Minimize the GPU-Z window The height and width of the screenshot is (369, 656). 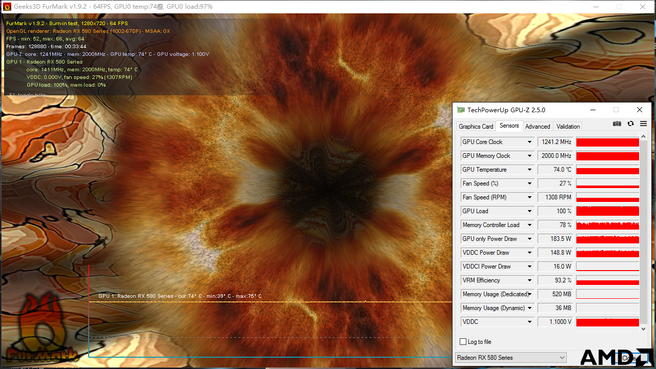592,110
